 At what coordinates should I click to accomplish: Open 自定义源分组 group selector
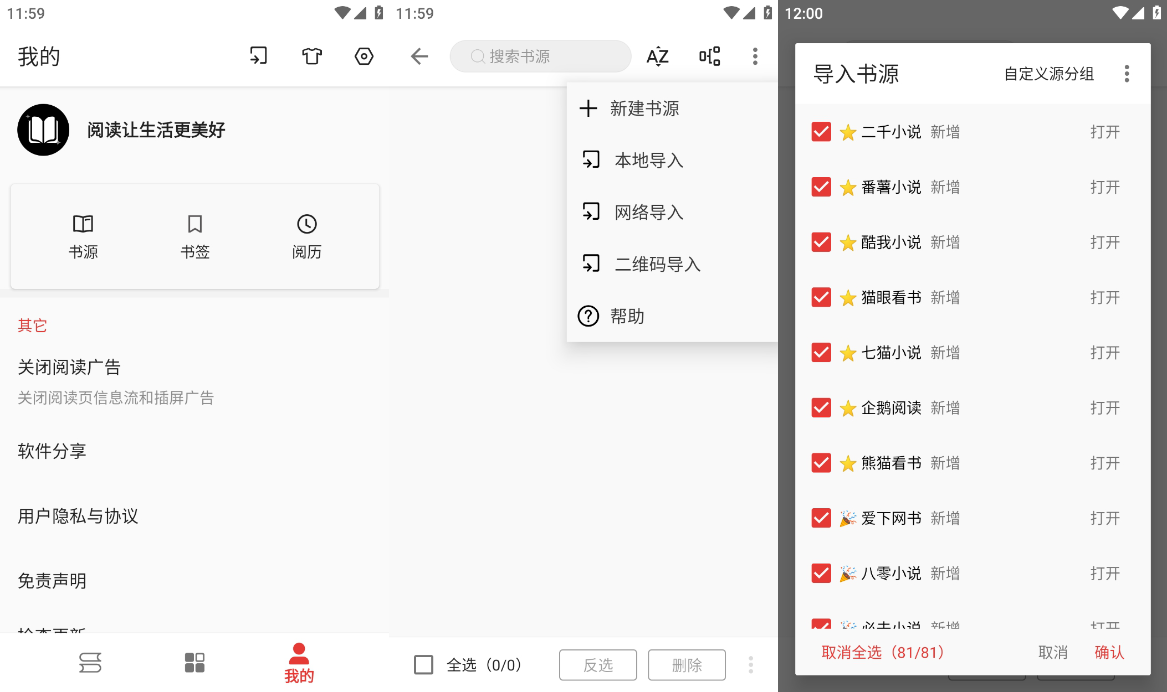(x=1049, y=74)
